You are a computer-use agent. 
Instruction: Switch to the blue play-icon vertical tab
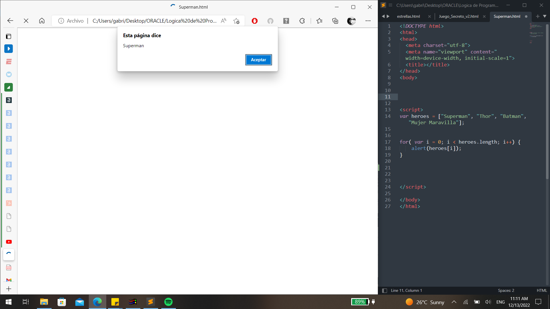(x=9, y=49)
